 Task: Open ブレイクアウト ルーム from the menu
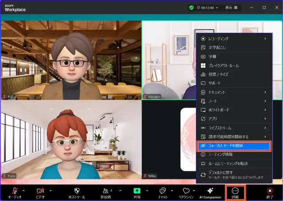(234, 66)
